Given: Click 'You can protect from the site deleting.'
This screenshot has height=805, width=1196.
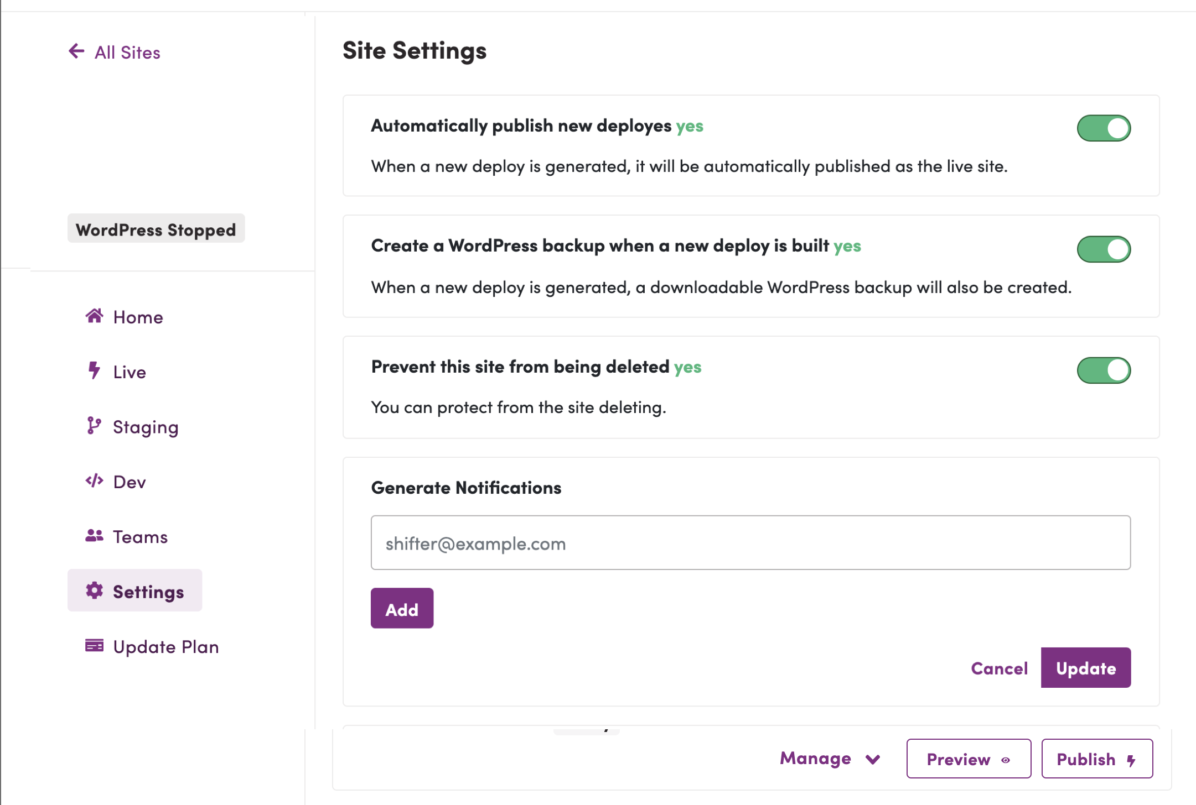Looking at the screenshot, I should (x=519, y=407).
